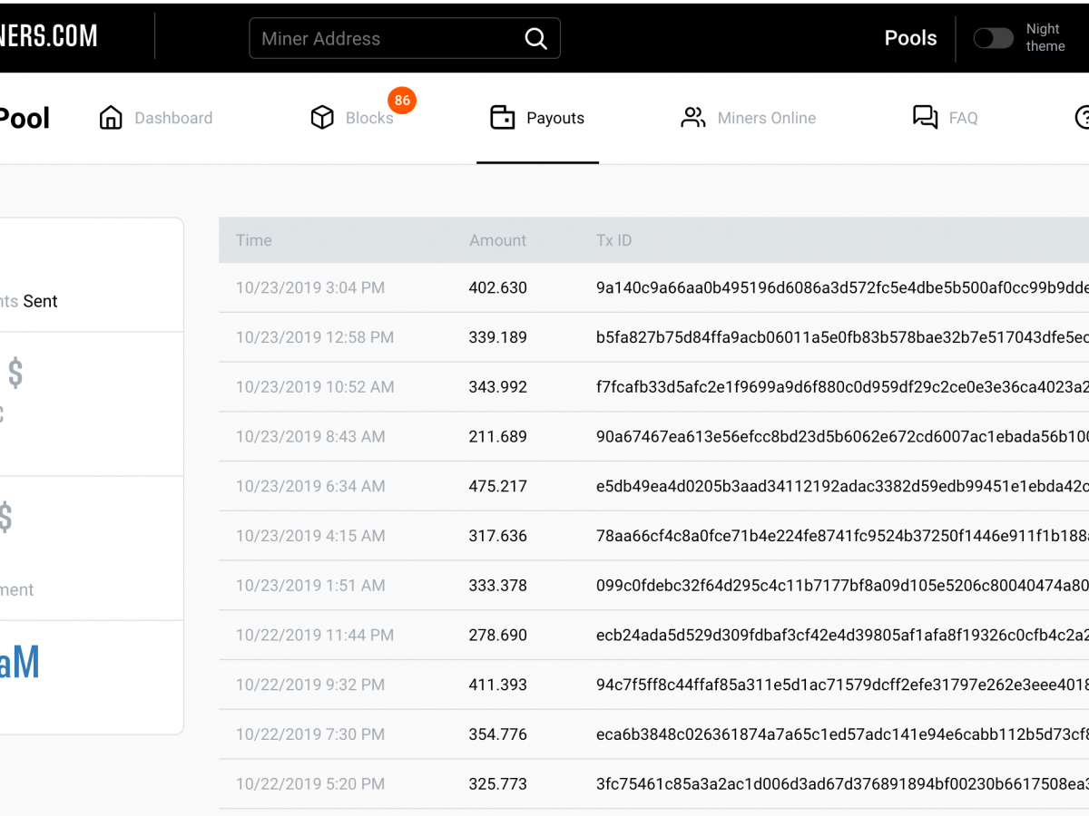Click the Pools link
1089x816 pixels.
pos(910,38)
